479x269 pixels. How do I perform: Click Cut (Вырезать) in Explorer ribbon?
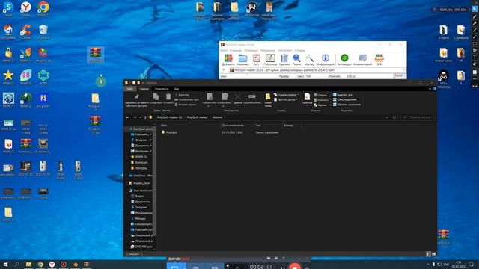click(x=182, y=95)
